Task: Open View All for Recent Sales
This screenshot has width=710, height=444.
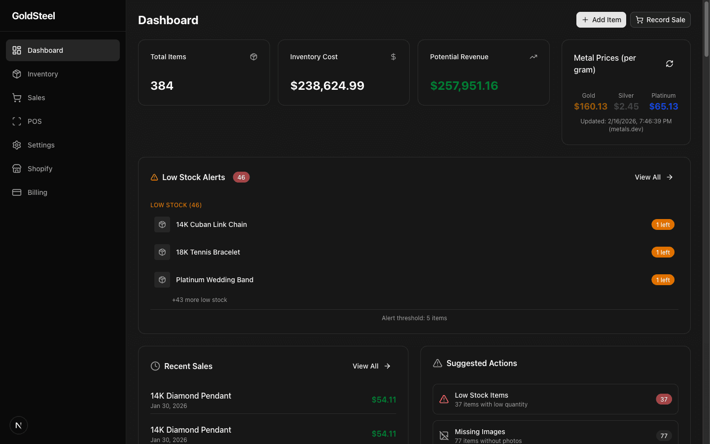Action: click(371, 366)
